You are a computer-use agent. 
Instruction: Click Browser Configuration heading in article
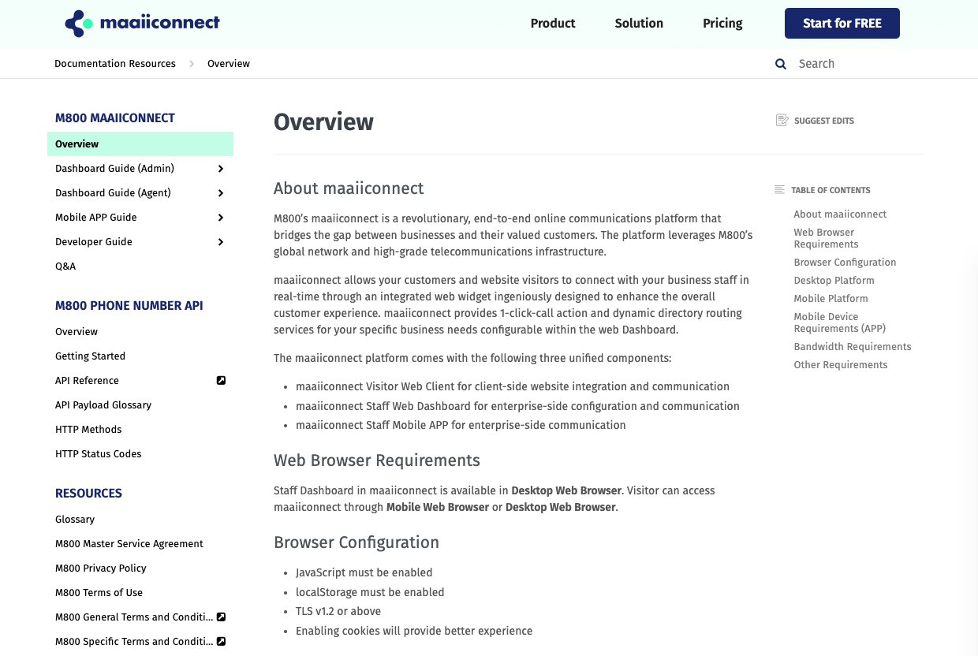(356, 542)
